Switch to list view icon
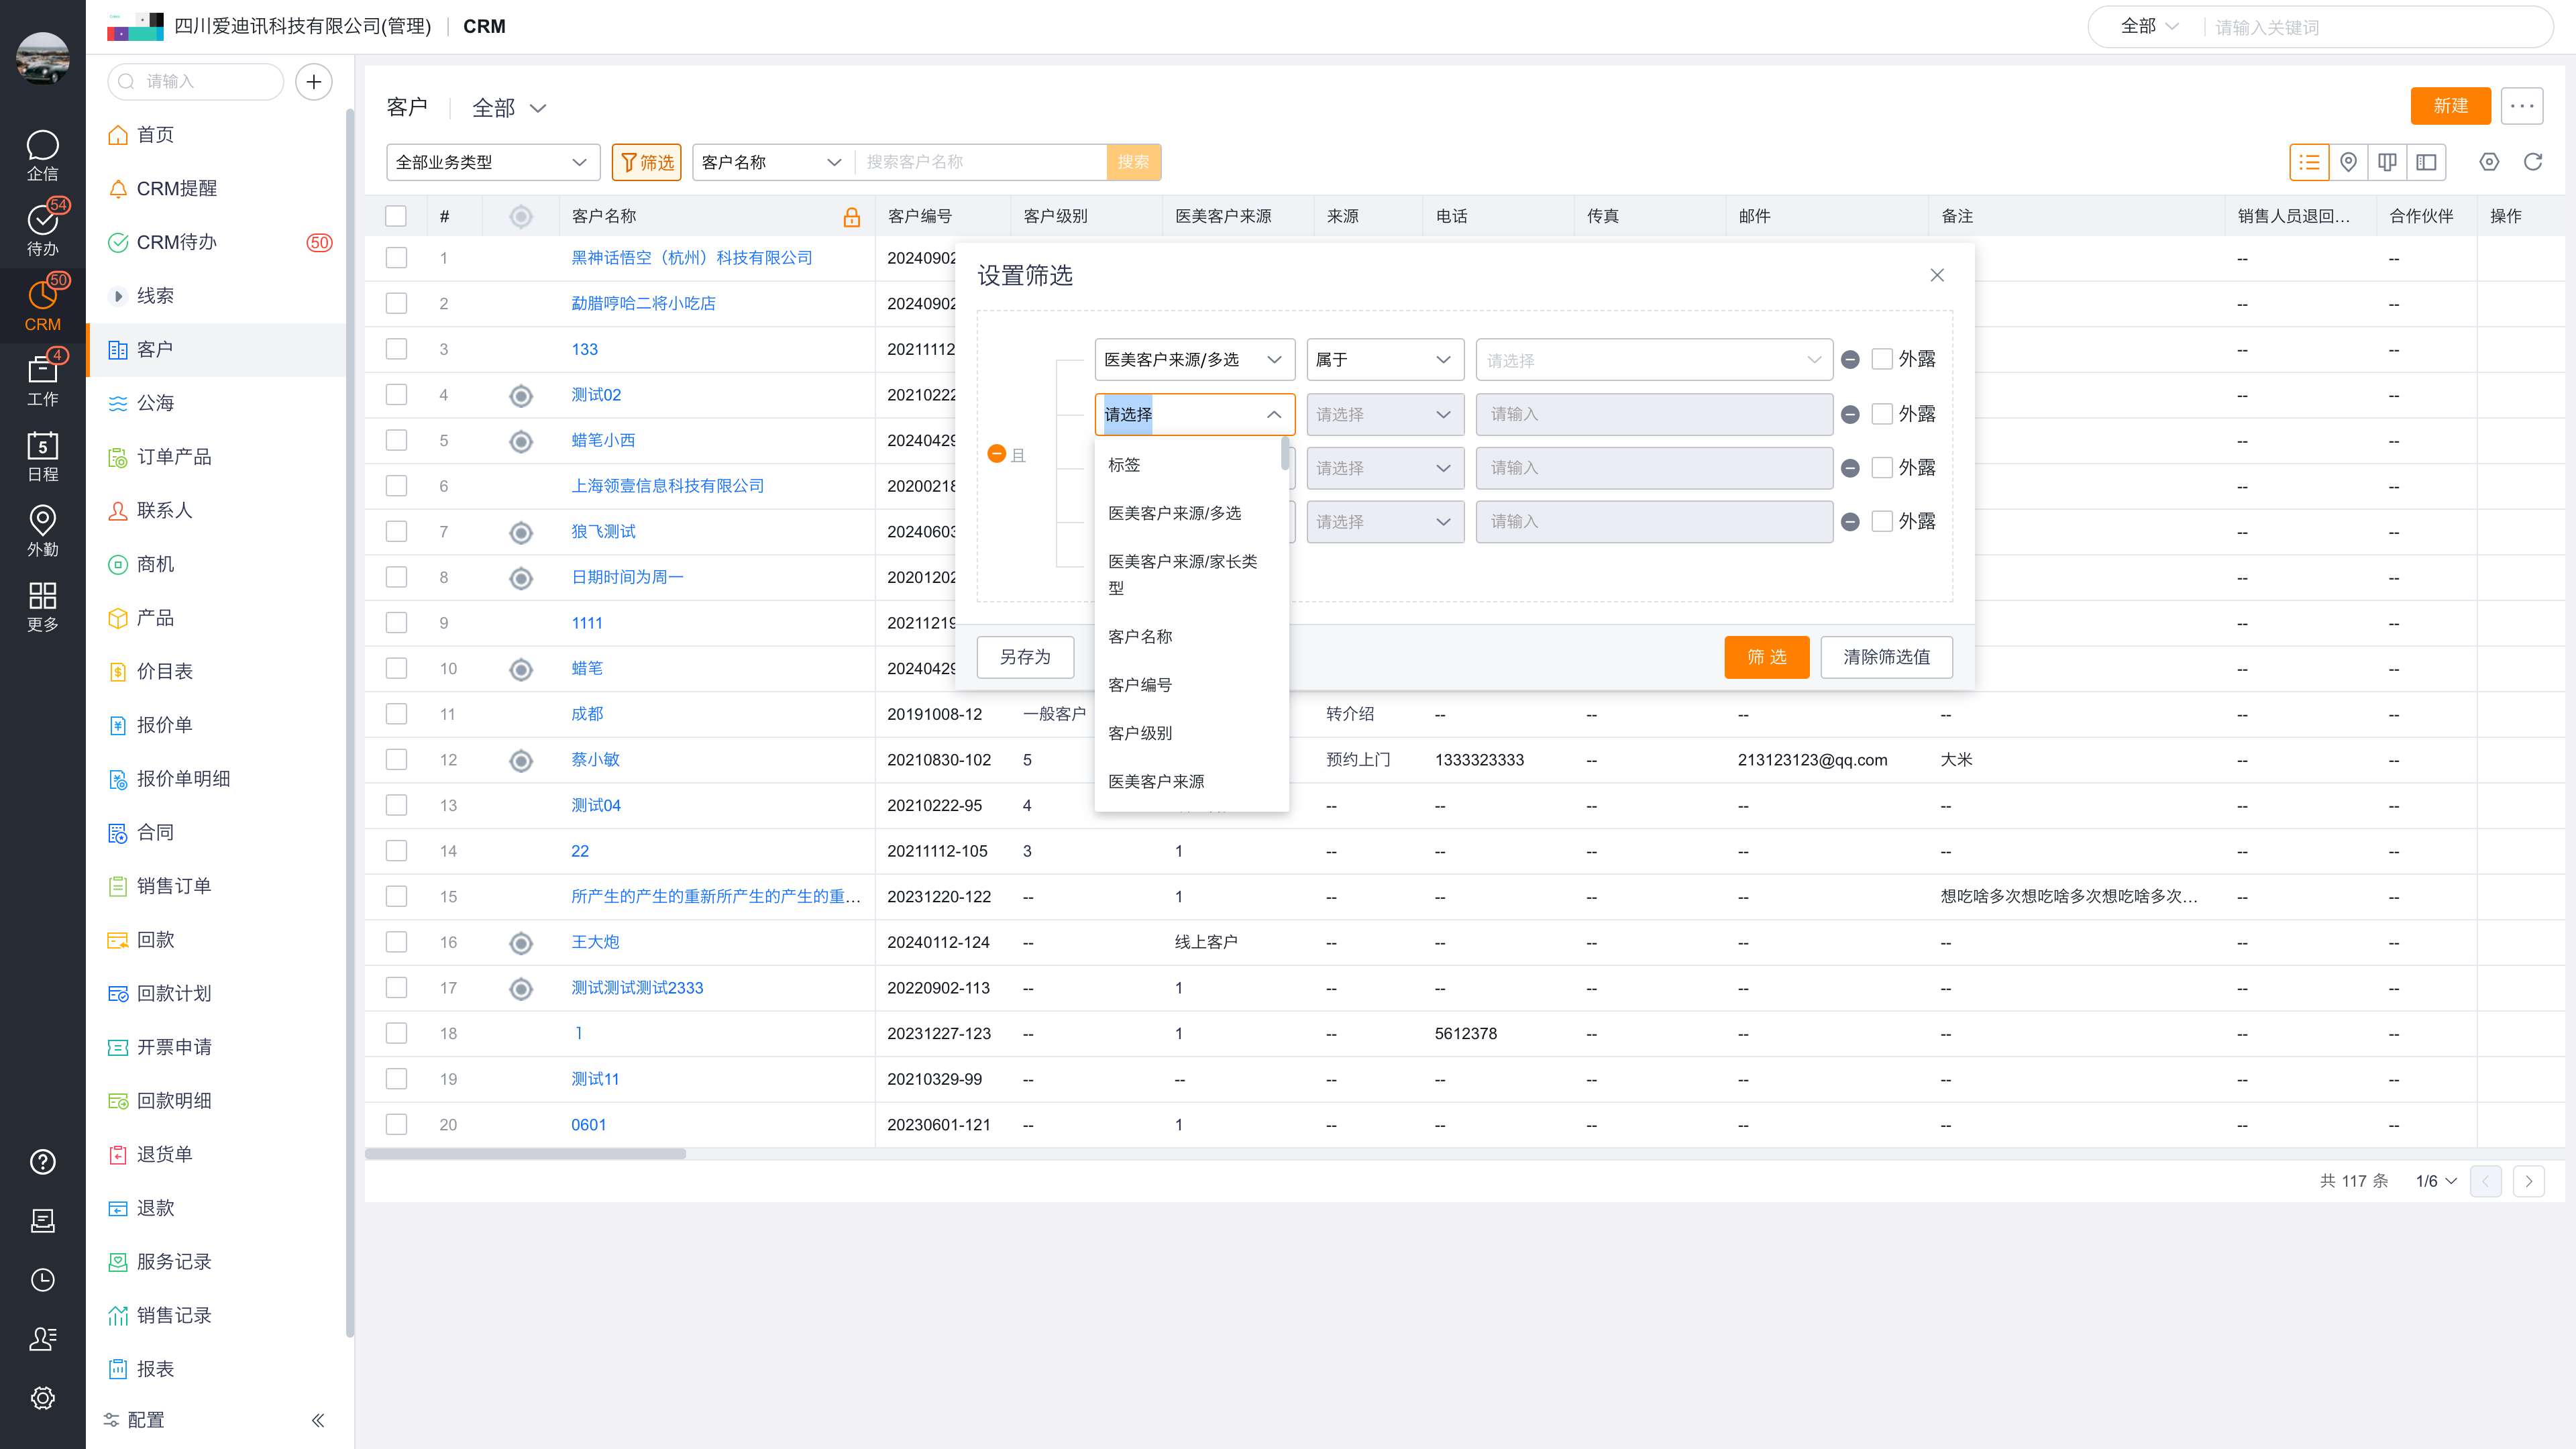Screen dimensions: 2576x1449 click(x=2309, y=162)
